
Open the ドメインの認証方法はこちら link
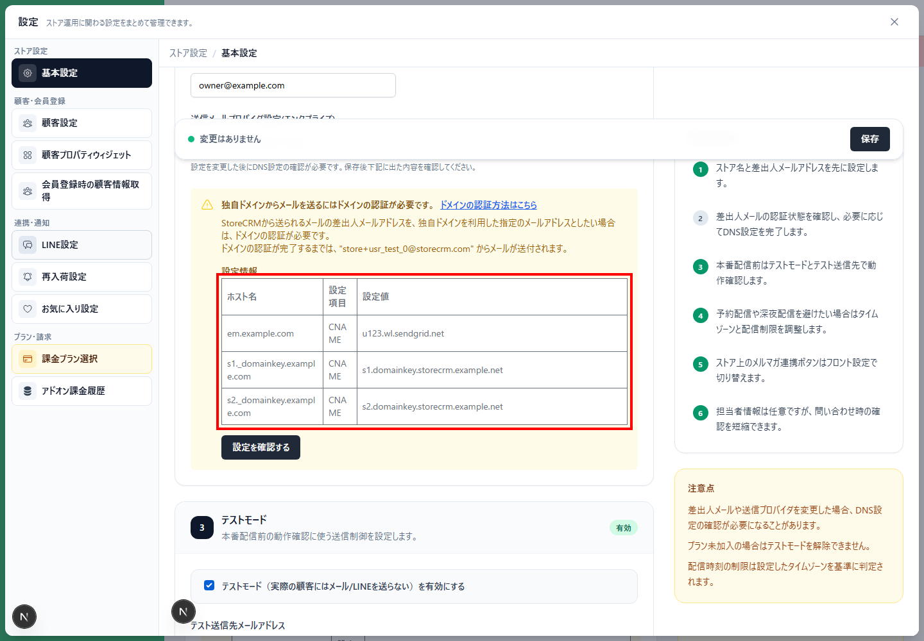coord(488,205)
